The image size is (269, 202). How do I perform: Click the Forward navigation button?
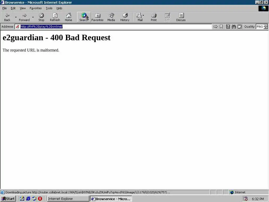[x=24, y=17]
